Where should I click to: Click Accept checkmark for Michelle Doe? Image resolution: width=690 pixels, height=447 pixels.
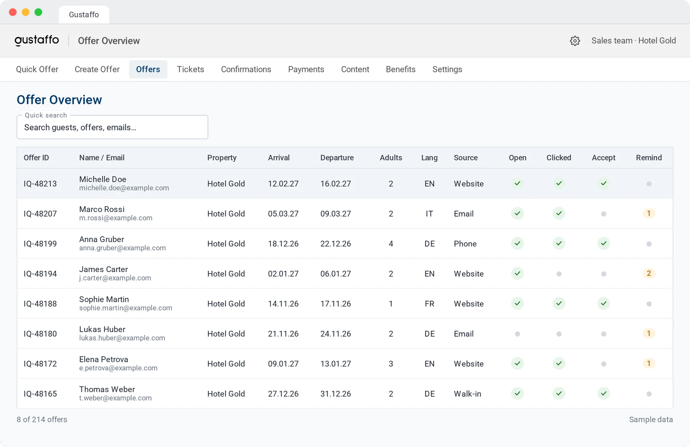(604, 183)
